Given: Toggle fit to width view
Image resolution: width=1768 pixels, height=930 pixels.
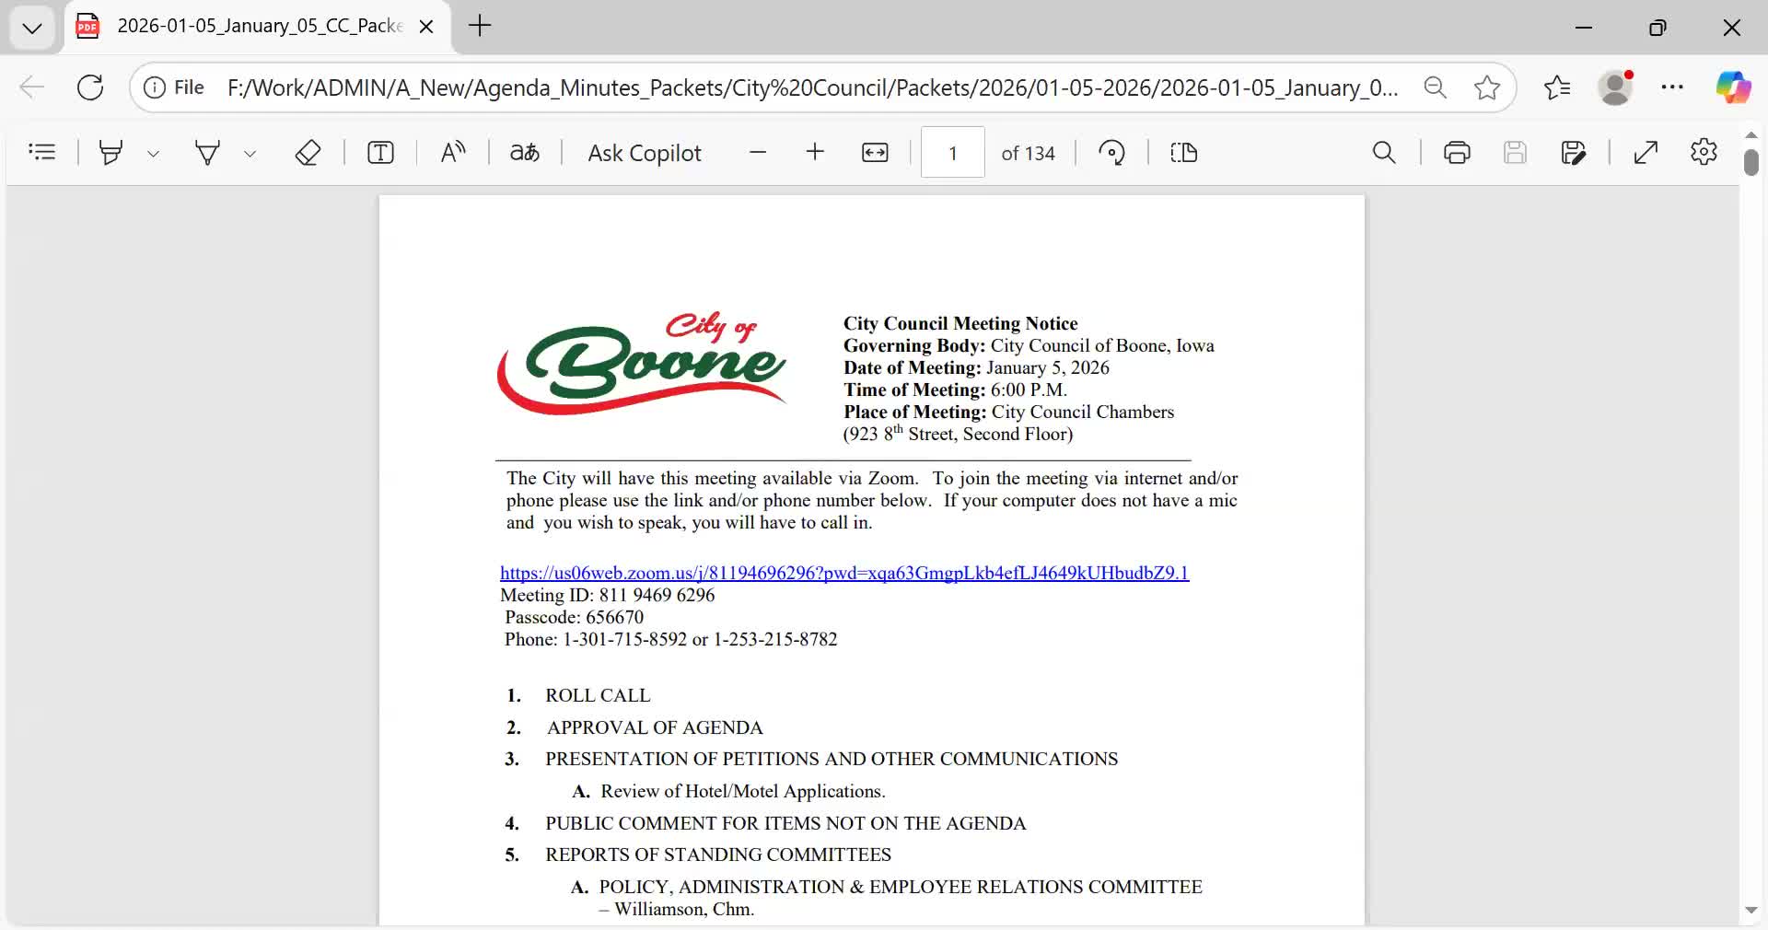Looking at the screenshot, I should point(875,152).
